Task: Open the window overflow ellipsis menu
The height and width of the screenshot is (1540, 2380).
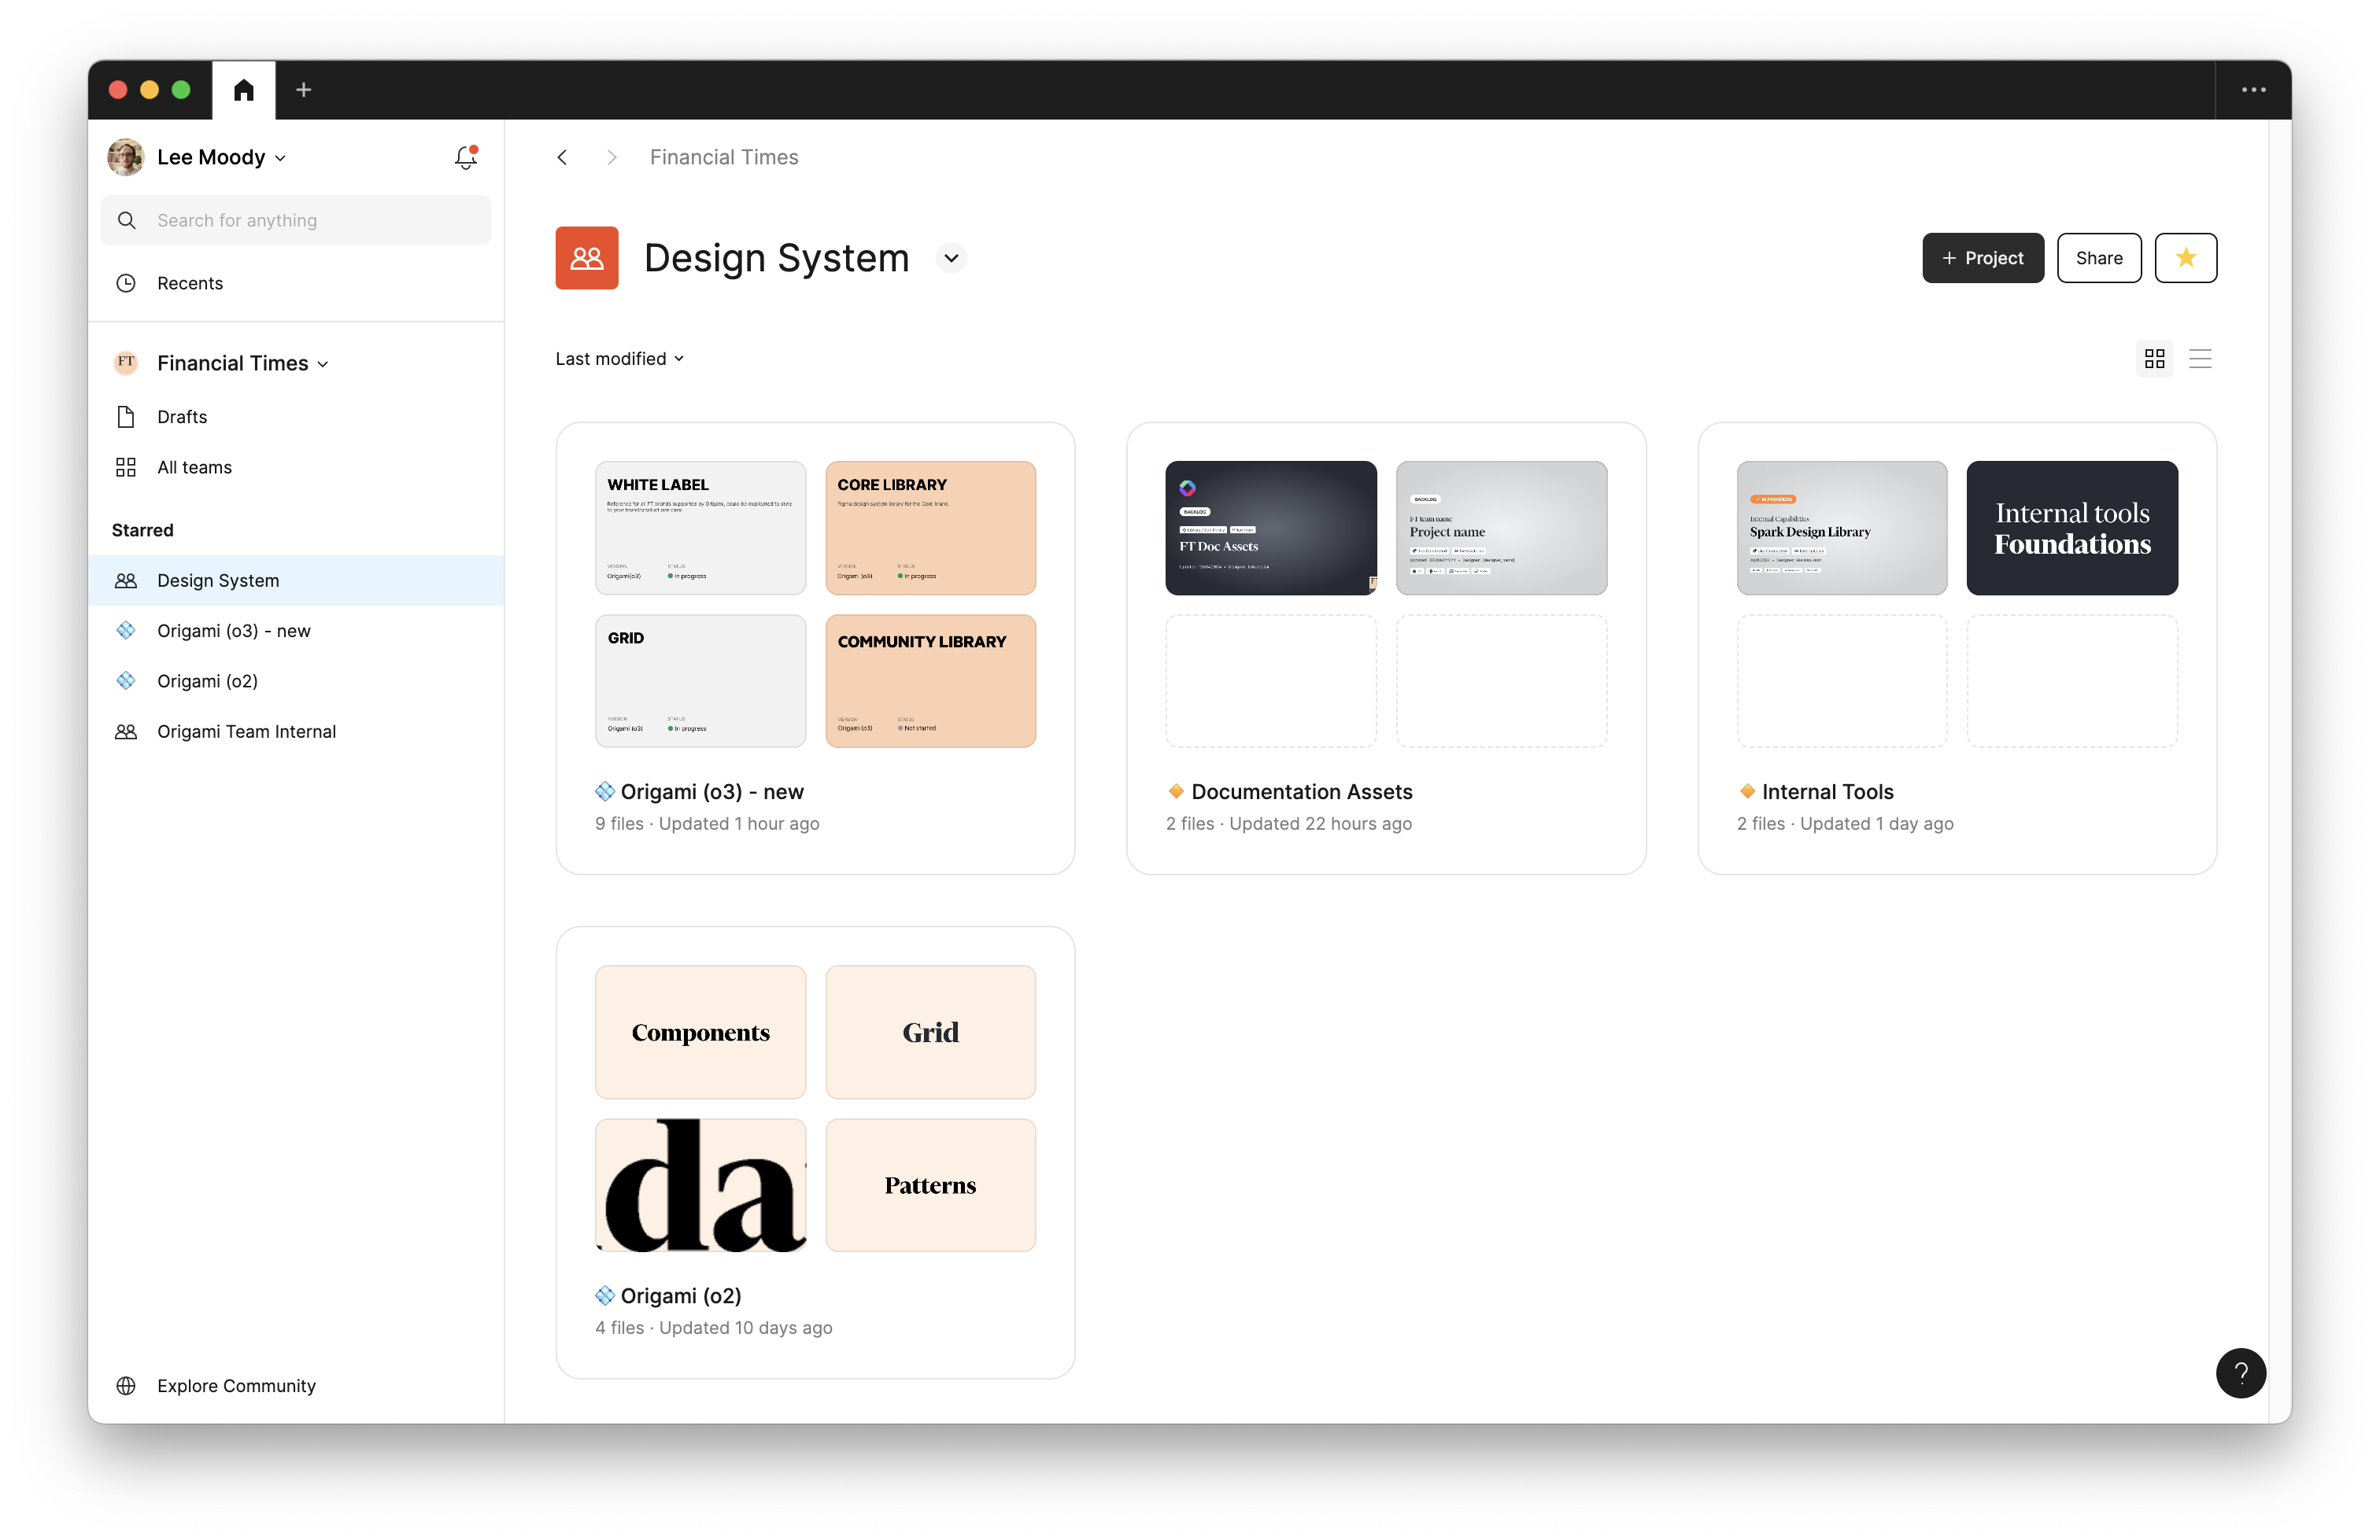Action: pos(2253,90)
